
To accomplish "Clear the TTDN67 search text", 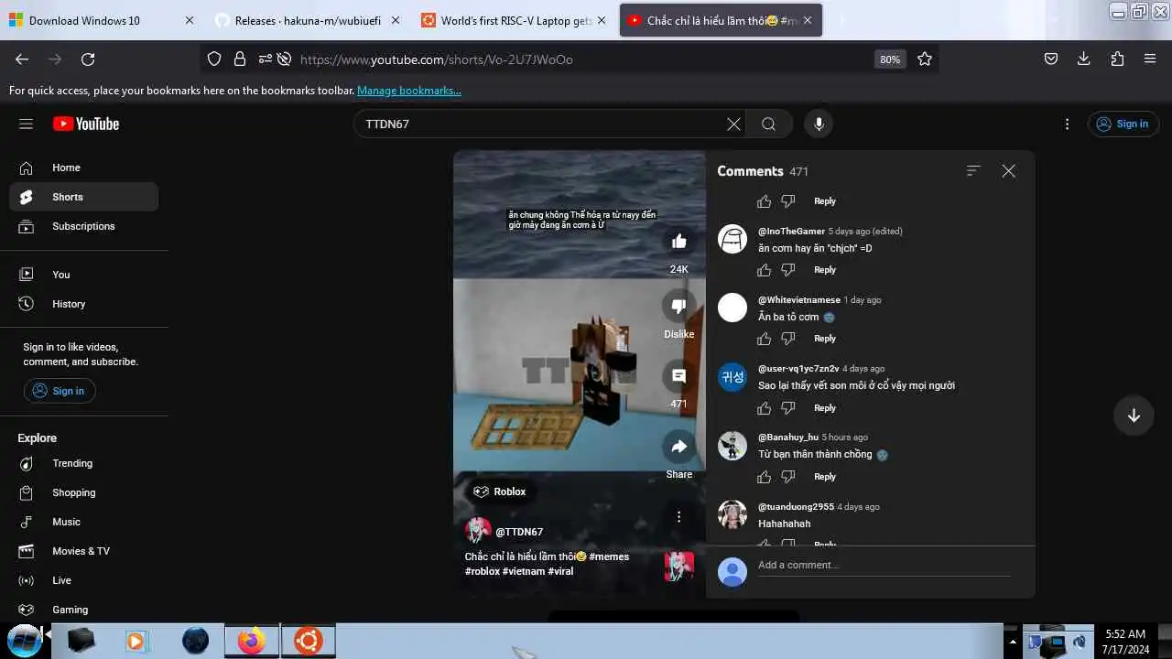I will point(733,124).
